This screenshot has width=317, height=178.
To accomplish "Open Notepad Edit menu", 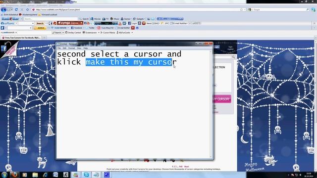I will 64,48.
